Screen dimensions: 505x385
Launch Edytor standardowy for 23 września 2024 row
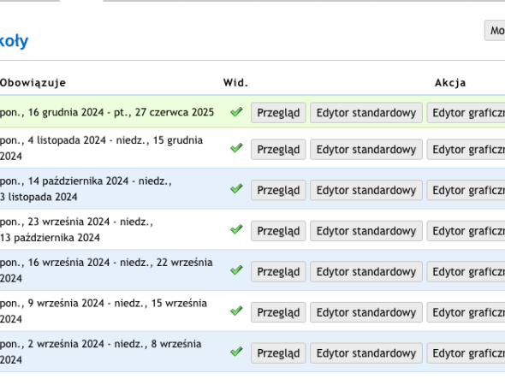click(x=366, y=231)
